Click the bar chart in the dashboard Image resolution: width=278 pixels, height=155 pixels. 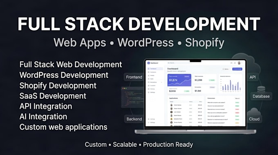click(x=231, y=86)
